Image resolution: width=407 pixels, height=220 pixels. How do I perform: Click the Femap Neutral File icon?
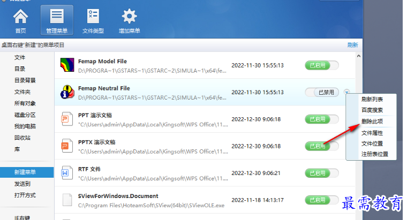point(67,92)
